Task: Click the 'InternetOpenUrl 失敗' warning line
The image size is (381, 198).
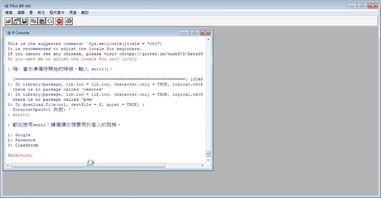Action: [44, 110]
